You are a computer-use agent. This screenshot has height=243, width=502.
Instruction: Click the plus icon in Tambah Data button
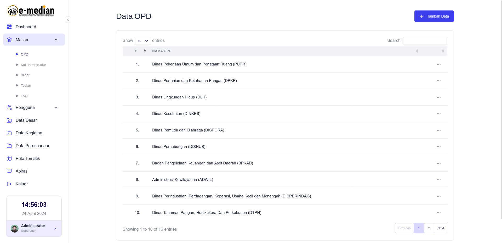click(x=421, y=16)
